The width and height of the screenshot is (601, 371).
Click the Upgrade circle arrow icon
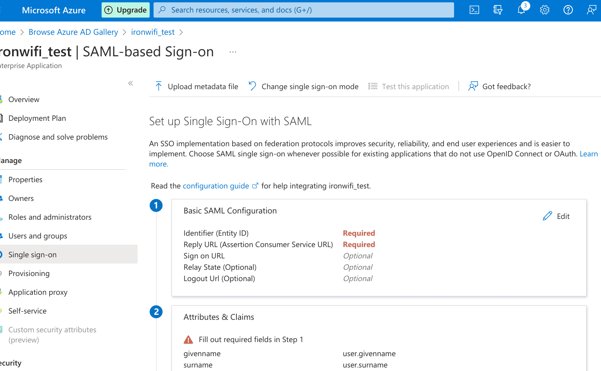[x=109, y=10]
